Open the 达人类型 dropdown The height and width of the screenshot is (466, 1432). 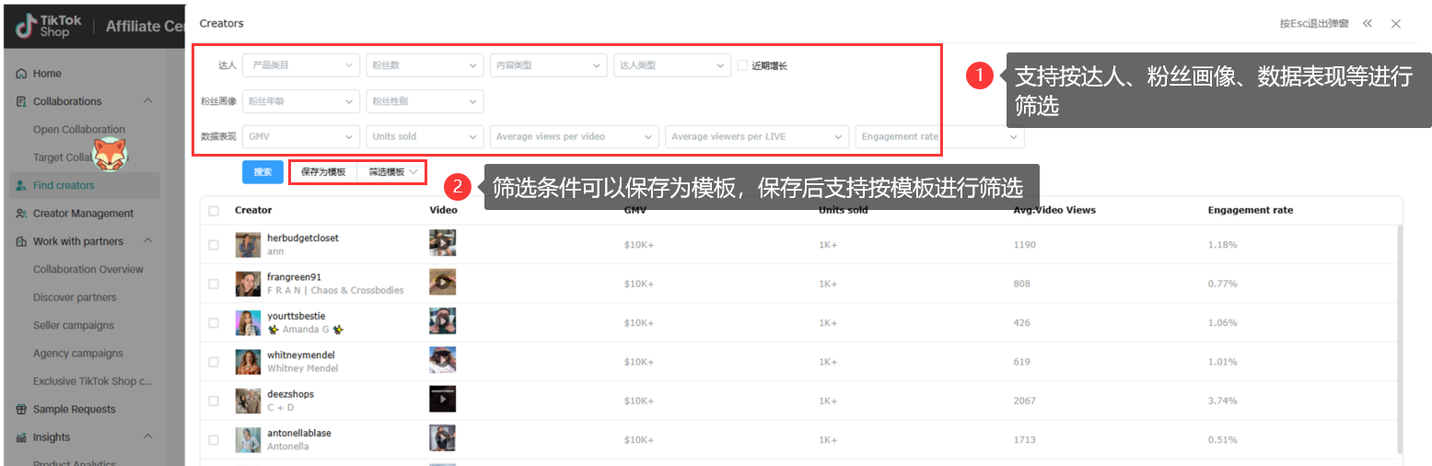[x=672, y=65]
